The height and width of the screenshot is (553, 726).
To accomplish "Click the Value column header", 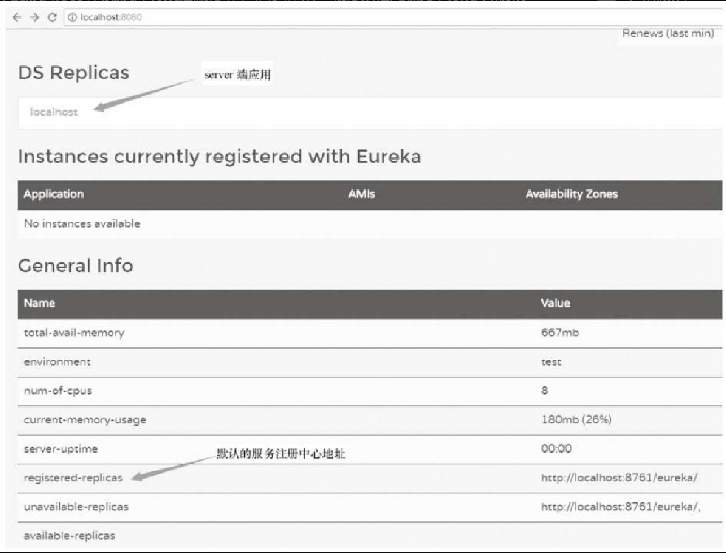I will point(556,303).
